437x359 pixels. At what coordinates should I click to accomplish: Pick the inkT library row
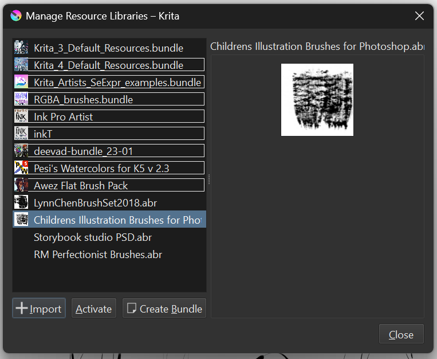click(109, 134)
